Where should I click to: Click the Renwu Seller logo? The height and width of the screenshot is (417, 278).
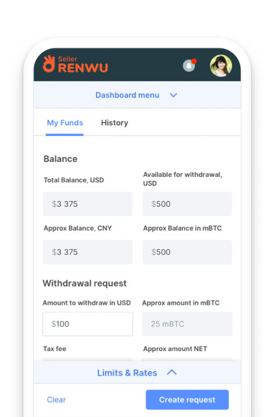coord(75,64)
